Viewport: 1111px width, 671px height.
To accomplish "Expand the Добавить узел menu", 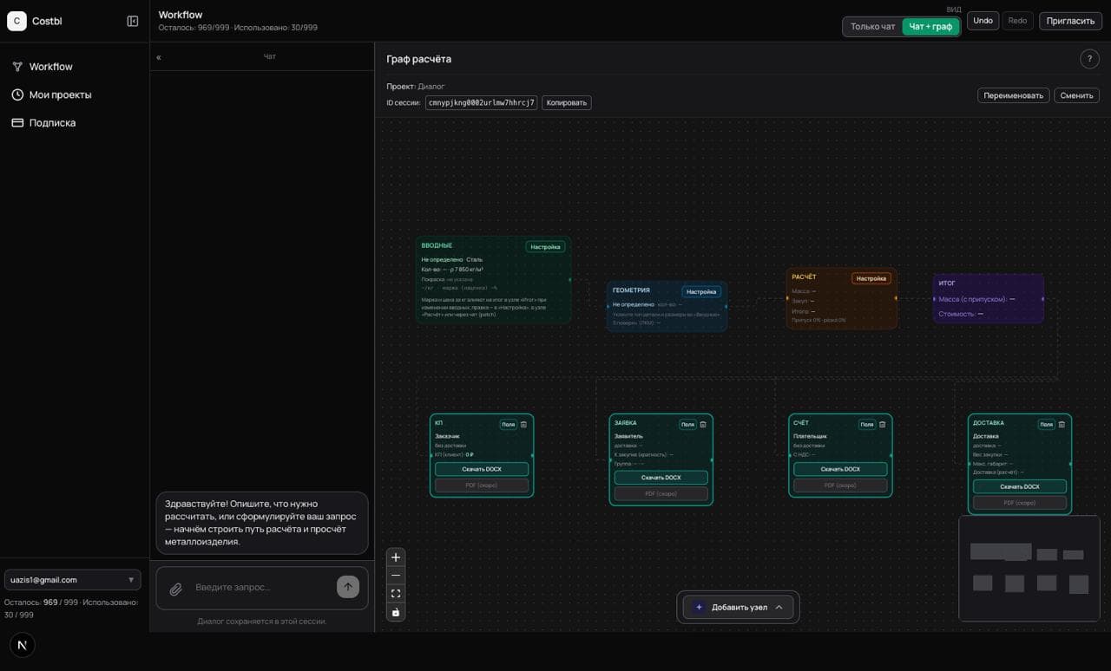I will (x=738, y=607).
